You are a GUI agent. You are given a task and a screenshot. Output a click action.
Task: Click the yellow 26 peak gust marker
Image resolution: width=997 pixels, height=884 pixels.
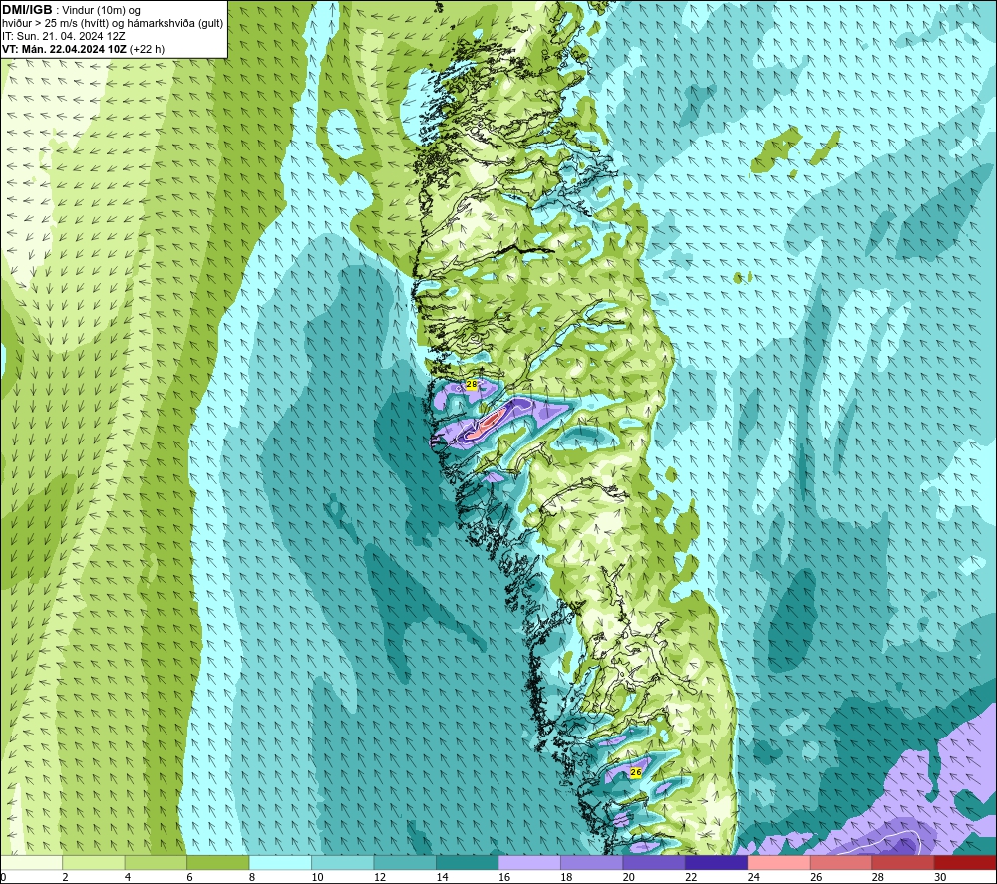(x=636, y=772)
